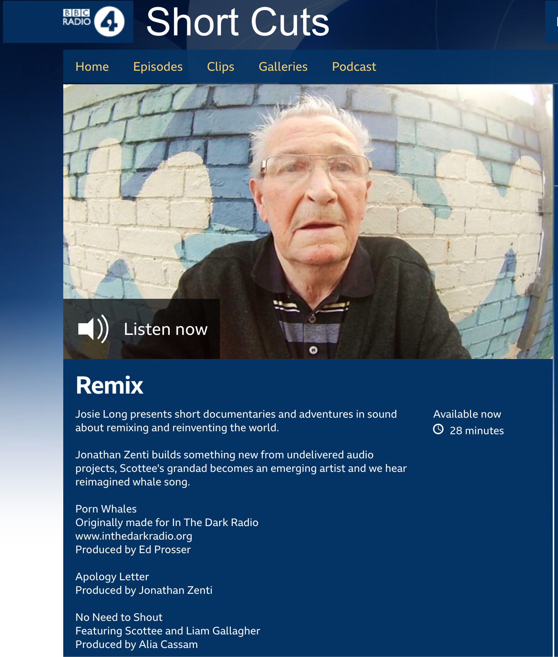Click the Josie Long presents description paragraph
The image size is (558, 657).
[236, 421]
